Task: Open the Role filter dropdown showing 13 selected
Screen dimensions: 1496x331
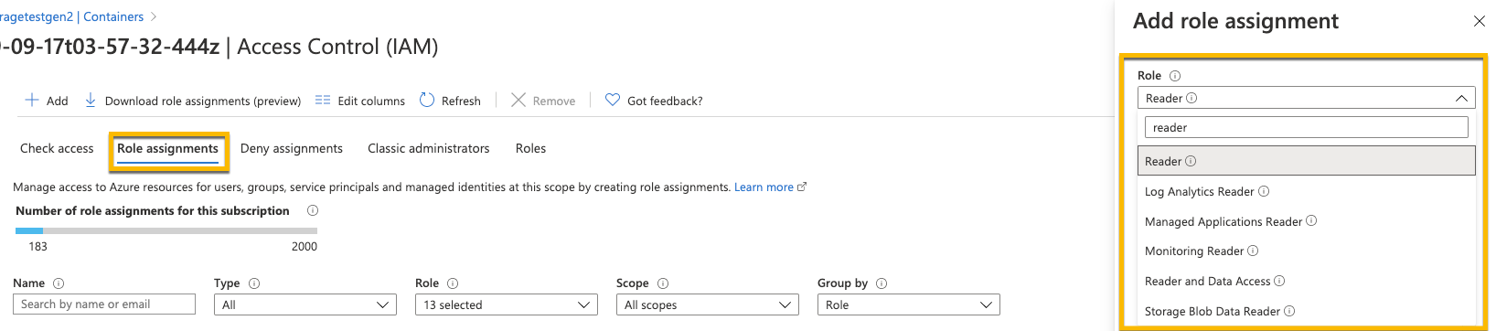Action: tap(507, 304)
